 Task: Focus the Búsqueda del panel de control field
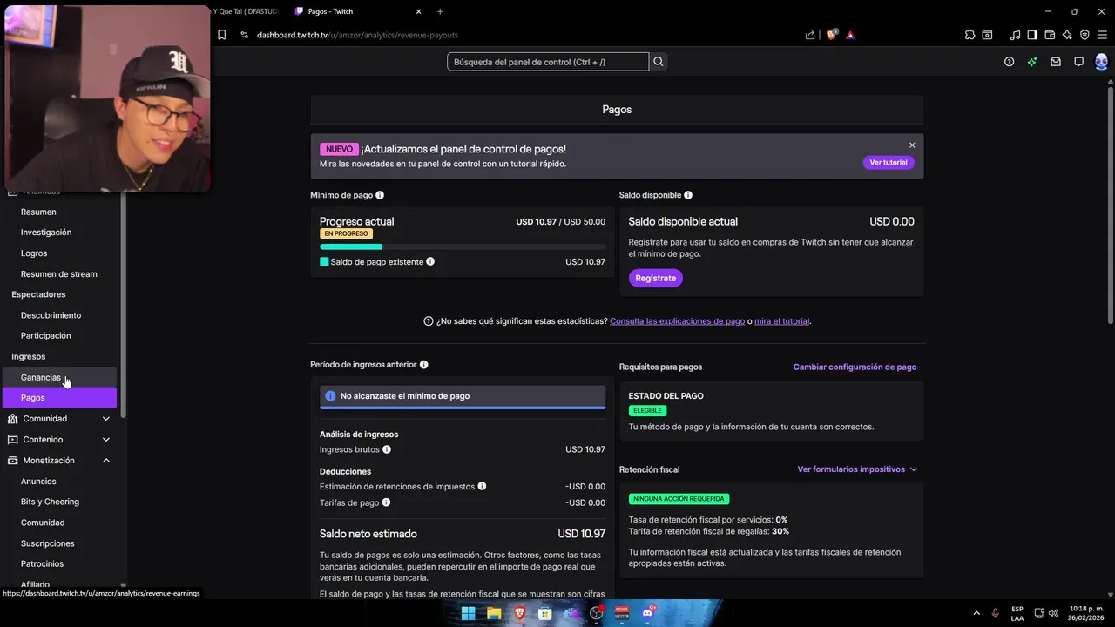click(548, 62)
